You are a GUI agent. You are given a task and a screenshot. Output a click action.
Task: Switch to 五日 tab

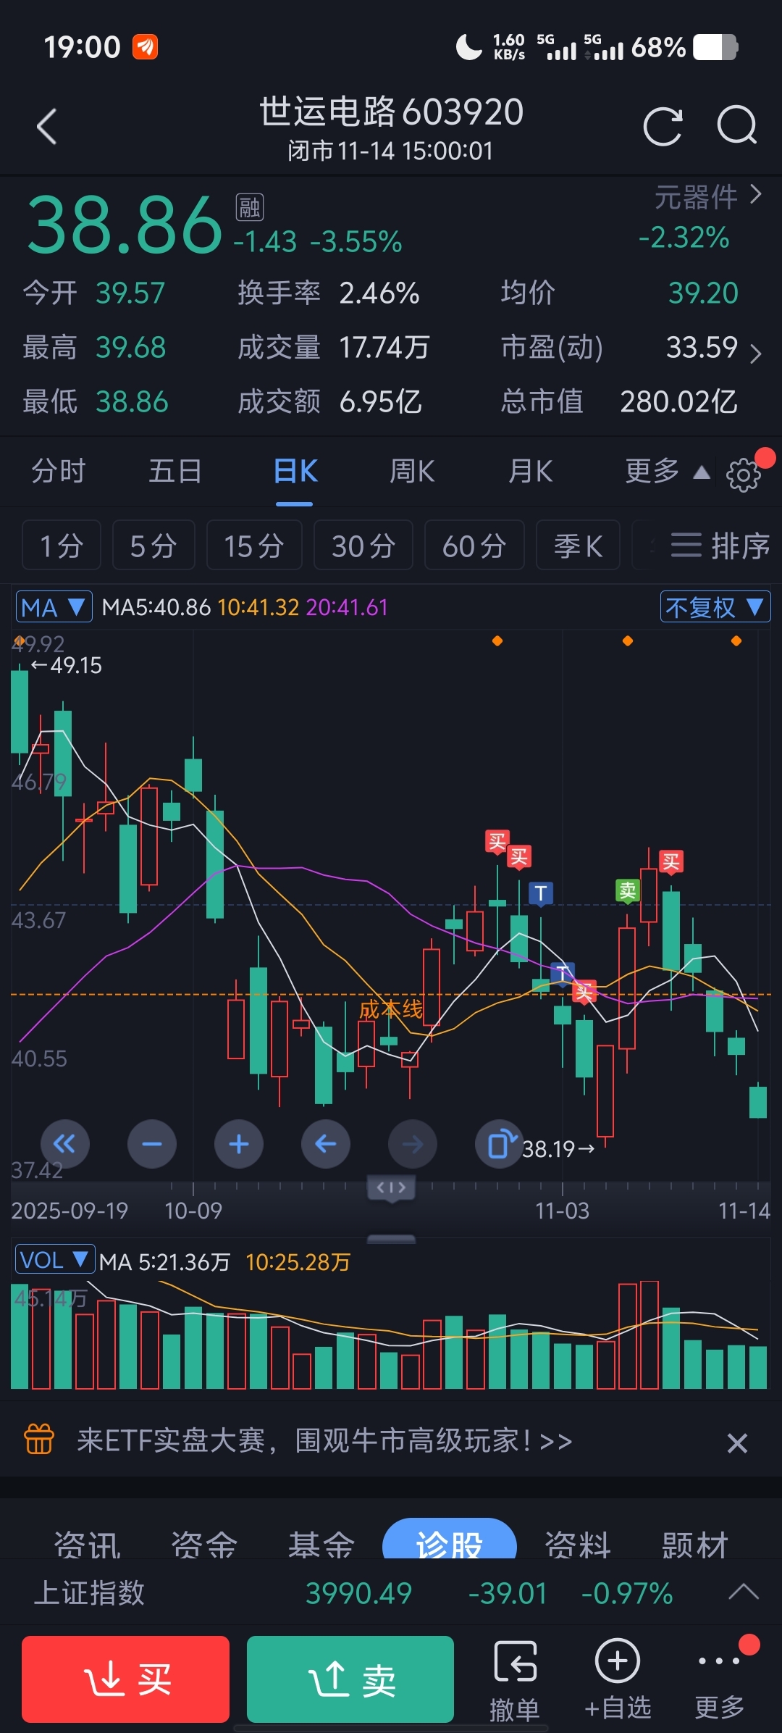coord(175,472)
